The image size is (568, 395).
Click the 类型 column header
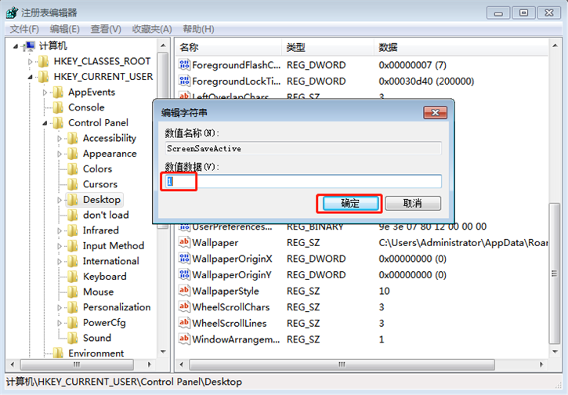pos(296,47)
